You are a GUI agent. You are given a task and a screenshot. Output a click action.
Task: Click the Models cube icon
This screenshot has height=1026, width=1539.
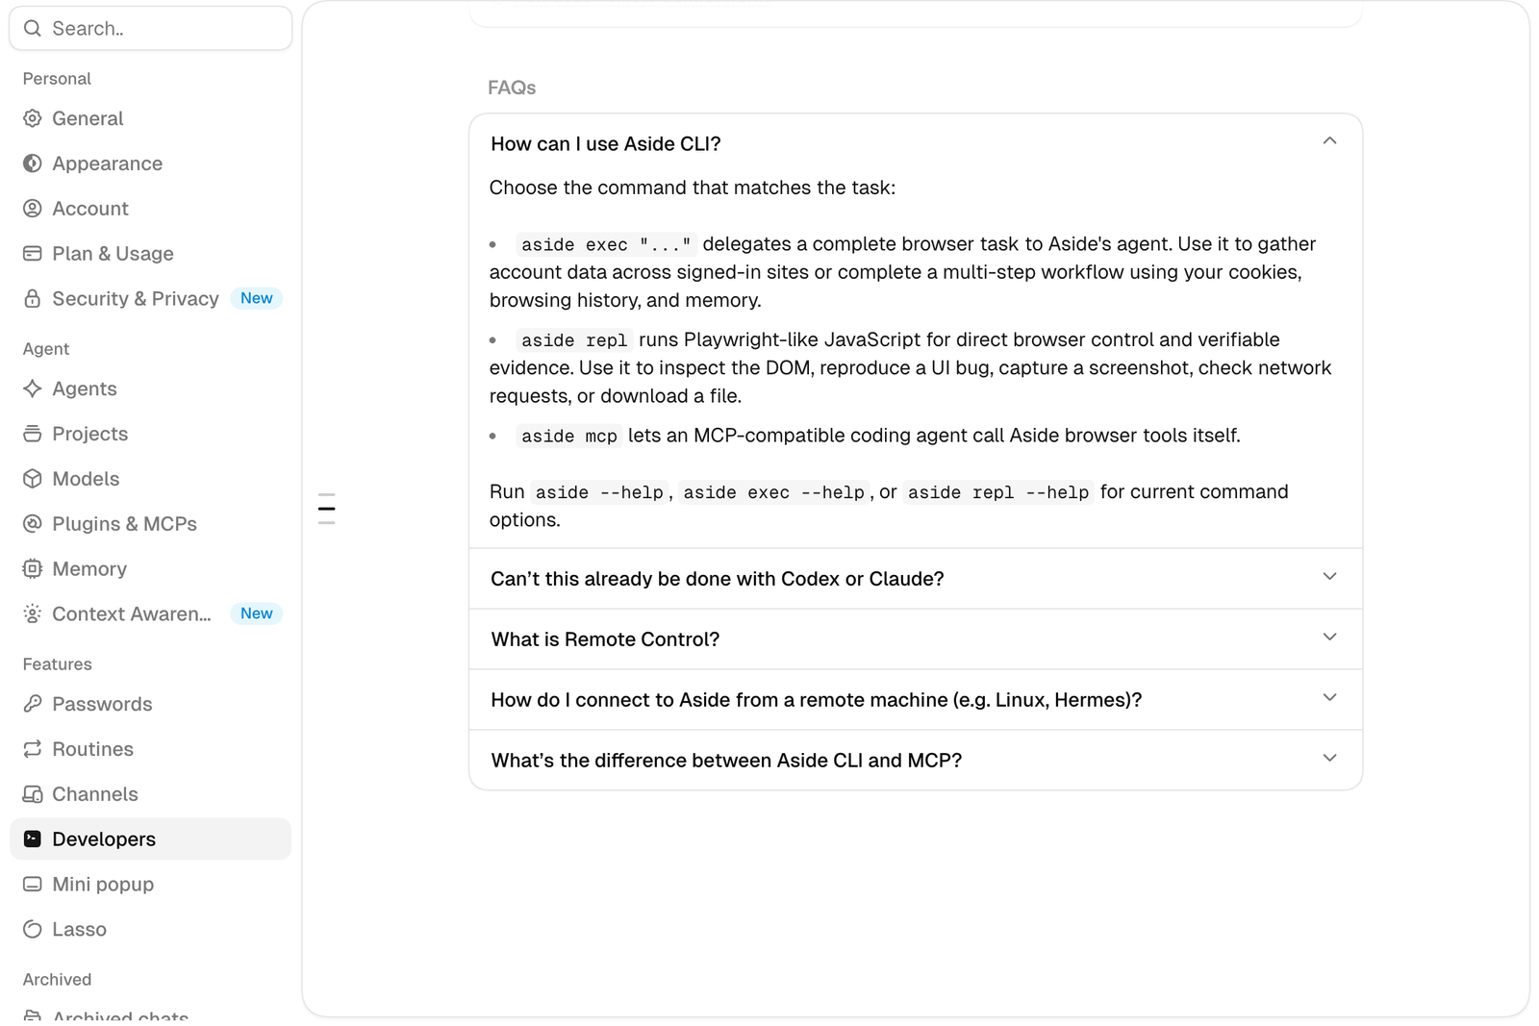[x=33, y=479]
